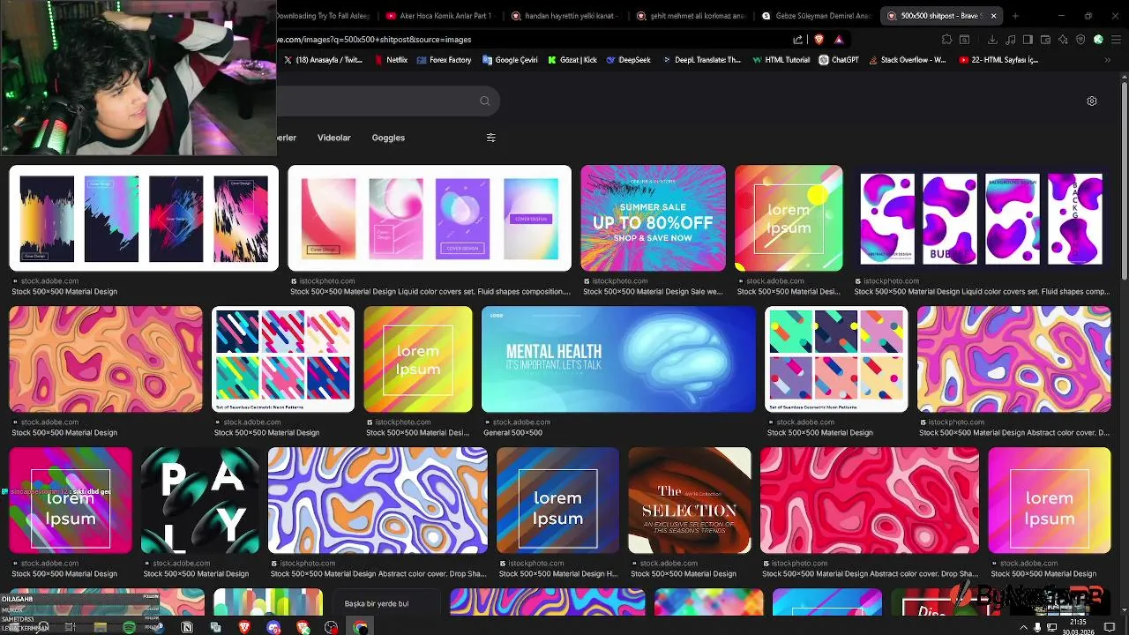Show hidden system tray icons arrow
1129x635 pixels.
click(x=1023, y=627)
